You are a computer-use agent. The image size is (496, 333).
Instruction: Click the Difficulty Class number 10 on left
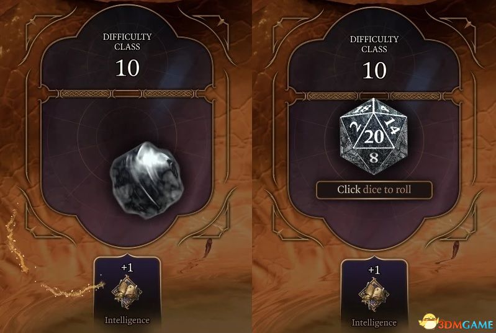click(127, 68)
